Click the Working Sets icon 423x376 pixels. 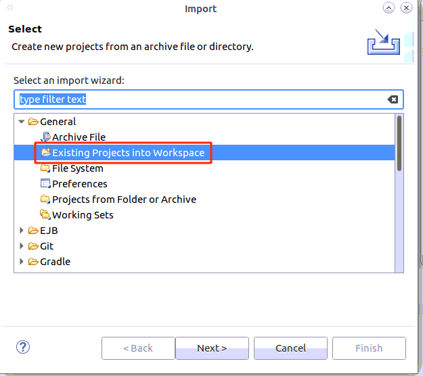(45, 215)
